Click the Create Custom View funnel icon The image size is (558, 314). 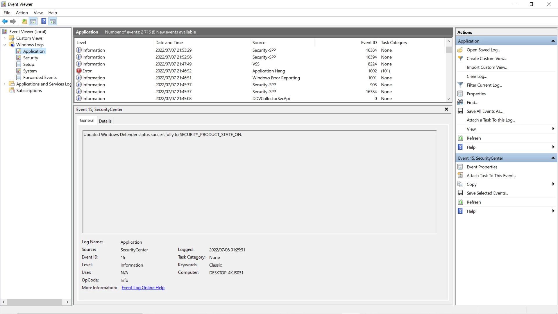click(460, 58)
